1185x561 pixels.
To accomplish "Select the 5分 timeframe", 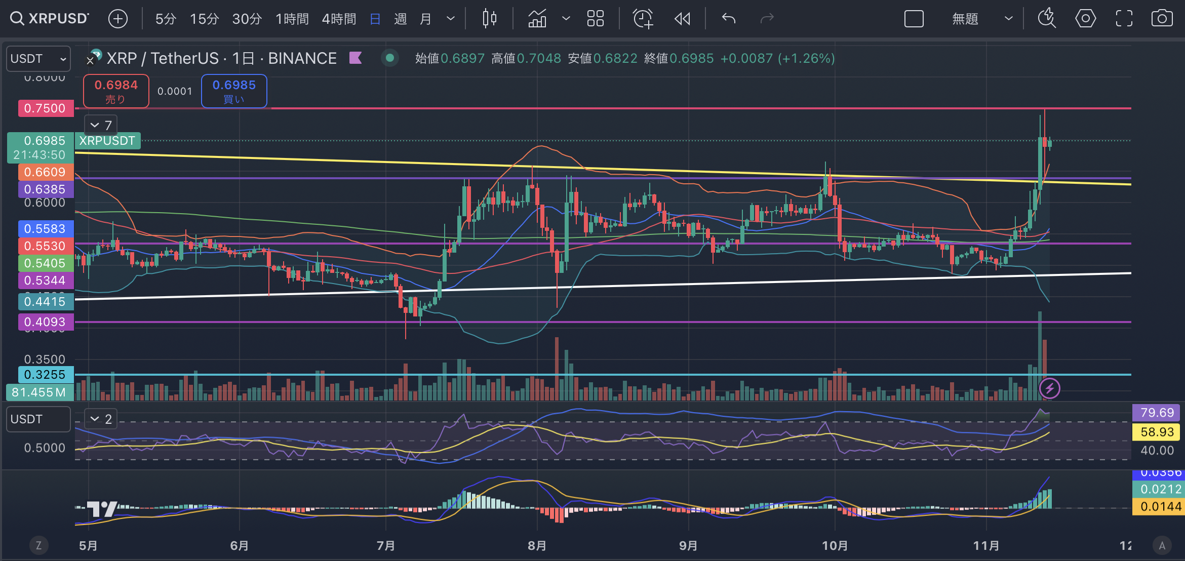I will (165, 19).
